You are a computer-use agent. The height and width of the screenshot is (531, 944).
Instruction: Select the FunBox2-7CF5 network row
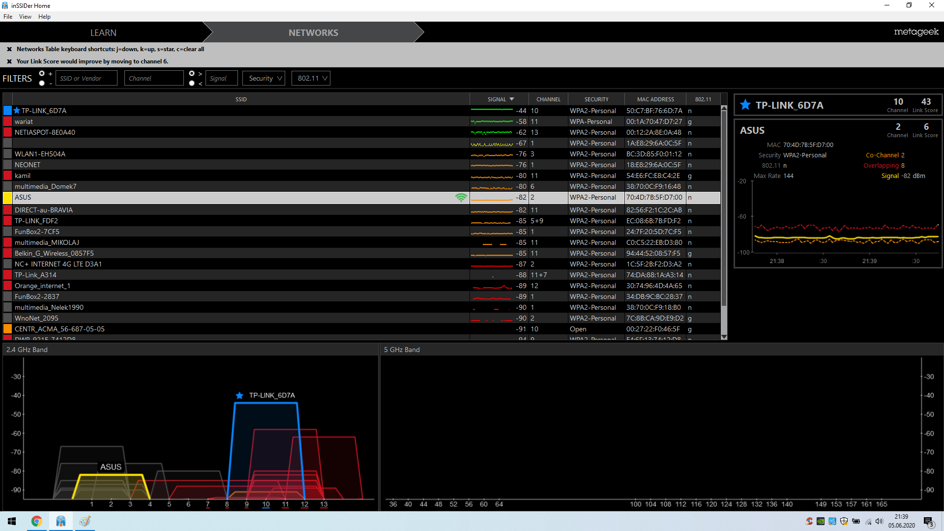click(362, 232)
